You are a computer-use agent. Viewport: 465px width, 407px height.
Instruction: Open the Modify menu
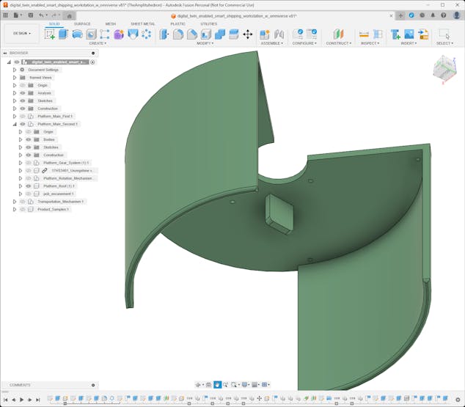point(205,43)
